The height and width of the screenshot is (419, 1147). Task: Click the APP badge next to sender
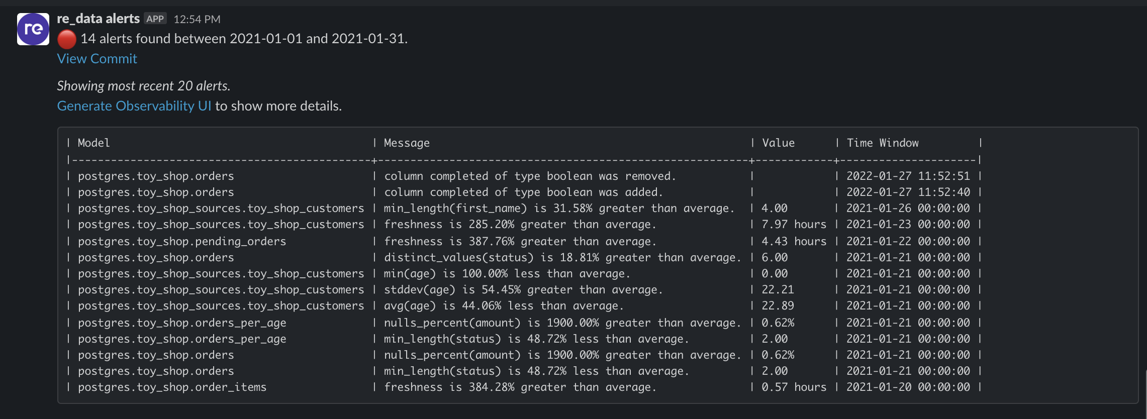(x=155, y=19)
